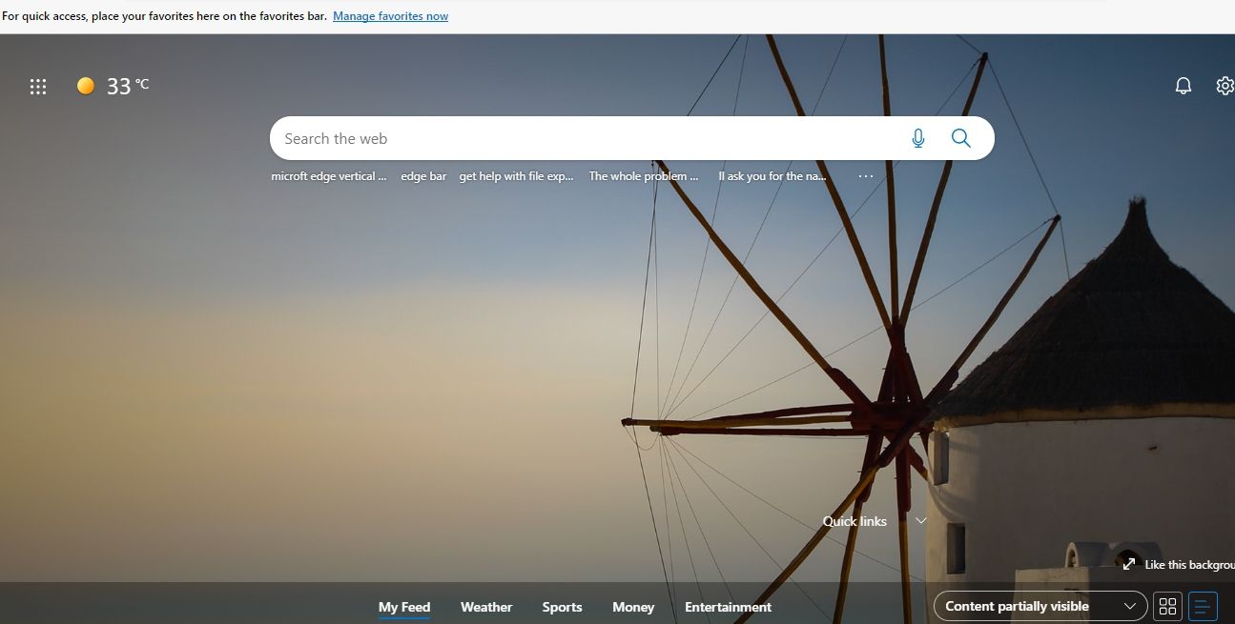Viewport: 1235px width, 624px height.
Task: Open the Sports tab
Action: tap(562, 607)
